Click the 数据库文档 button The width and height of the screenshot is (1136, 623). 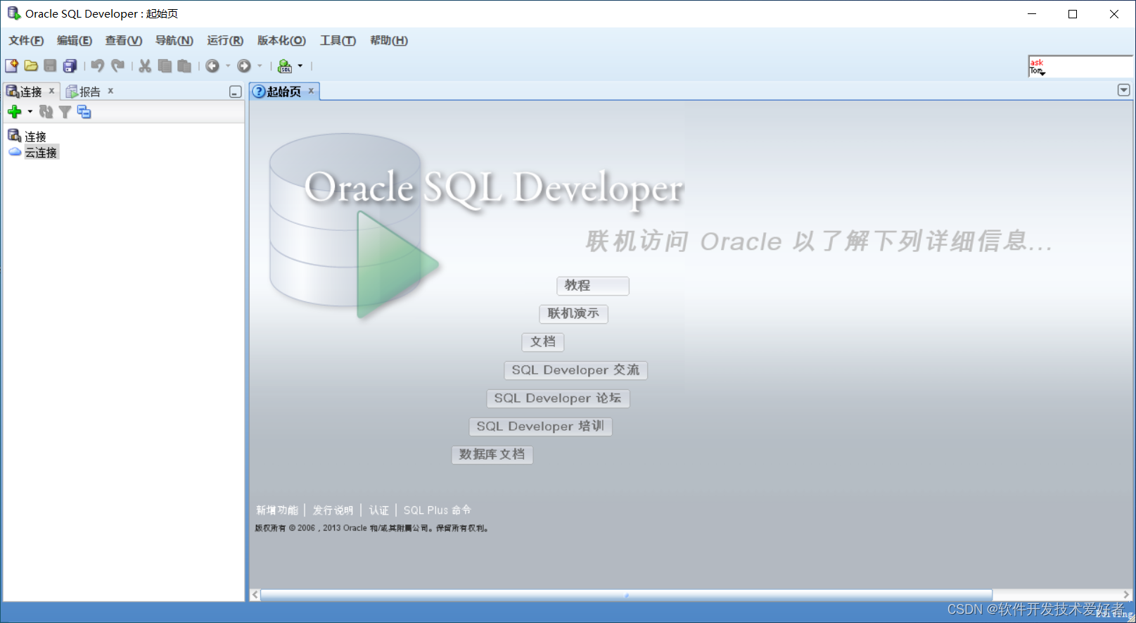pyautogui.click(x=492, y=455)
